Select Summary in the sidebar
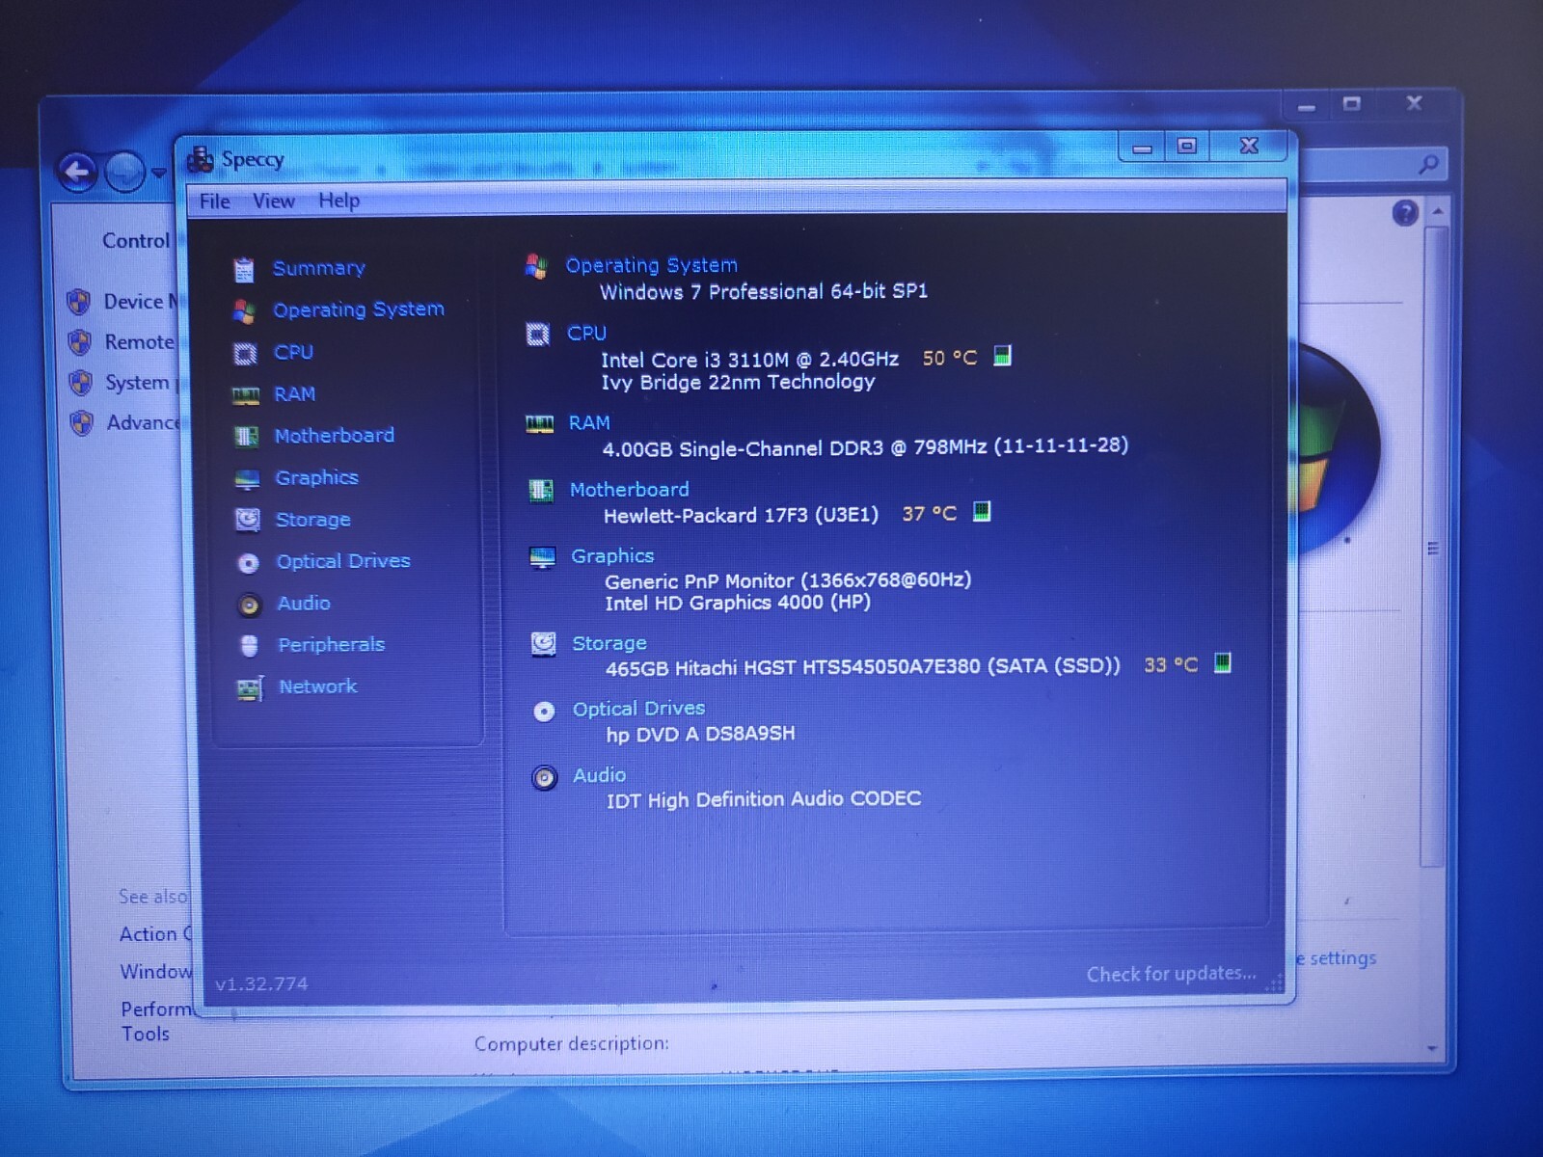The width and height of the screenshot is (1543, 1157). point(318,268)
